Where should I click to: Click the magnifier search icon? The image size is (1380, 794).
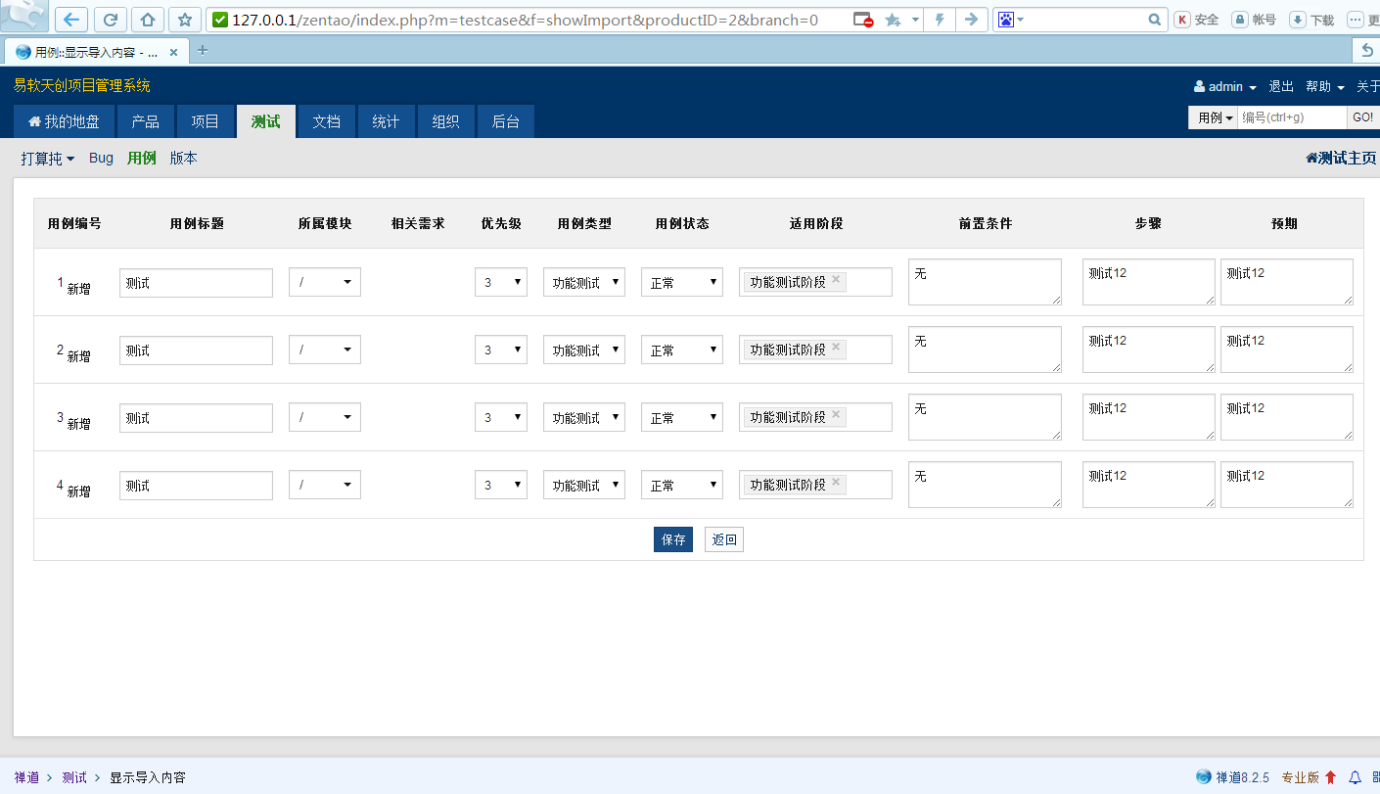[x=1155, y=20]
